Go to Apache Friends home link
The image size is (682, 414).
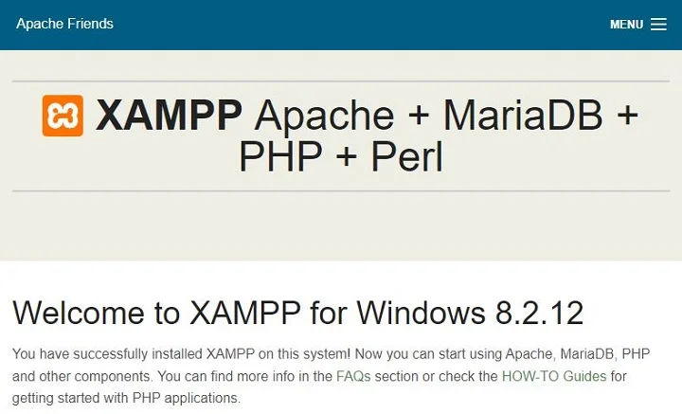click(x=64, y=24)
